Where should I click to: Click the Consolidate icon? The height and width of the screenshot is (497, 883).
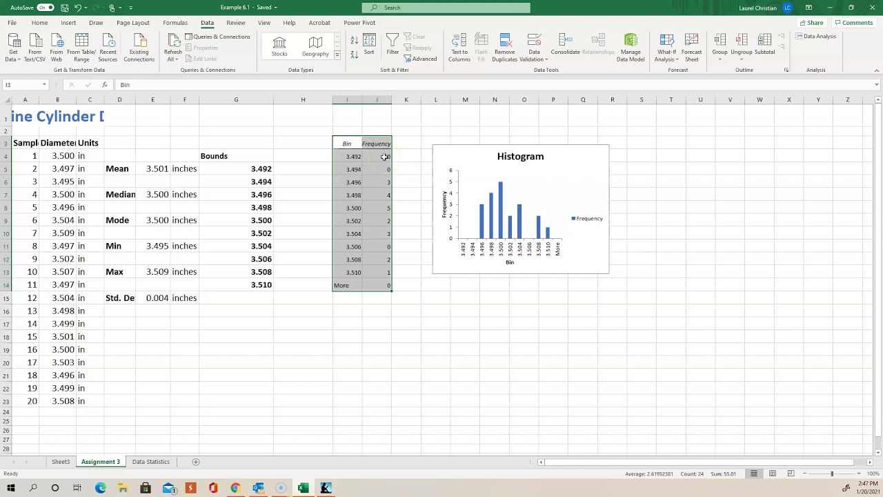pyautogui.click(x=565, y=46)
